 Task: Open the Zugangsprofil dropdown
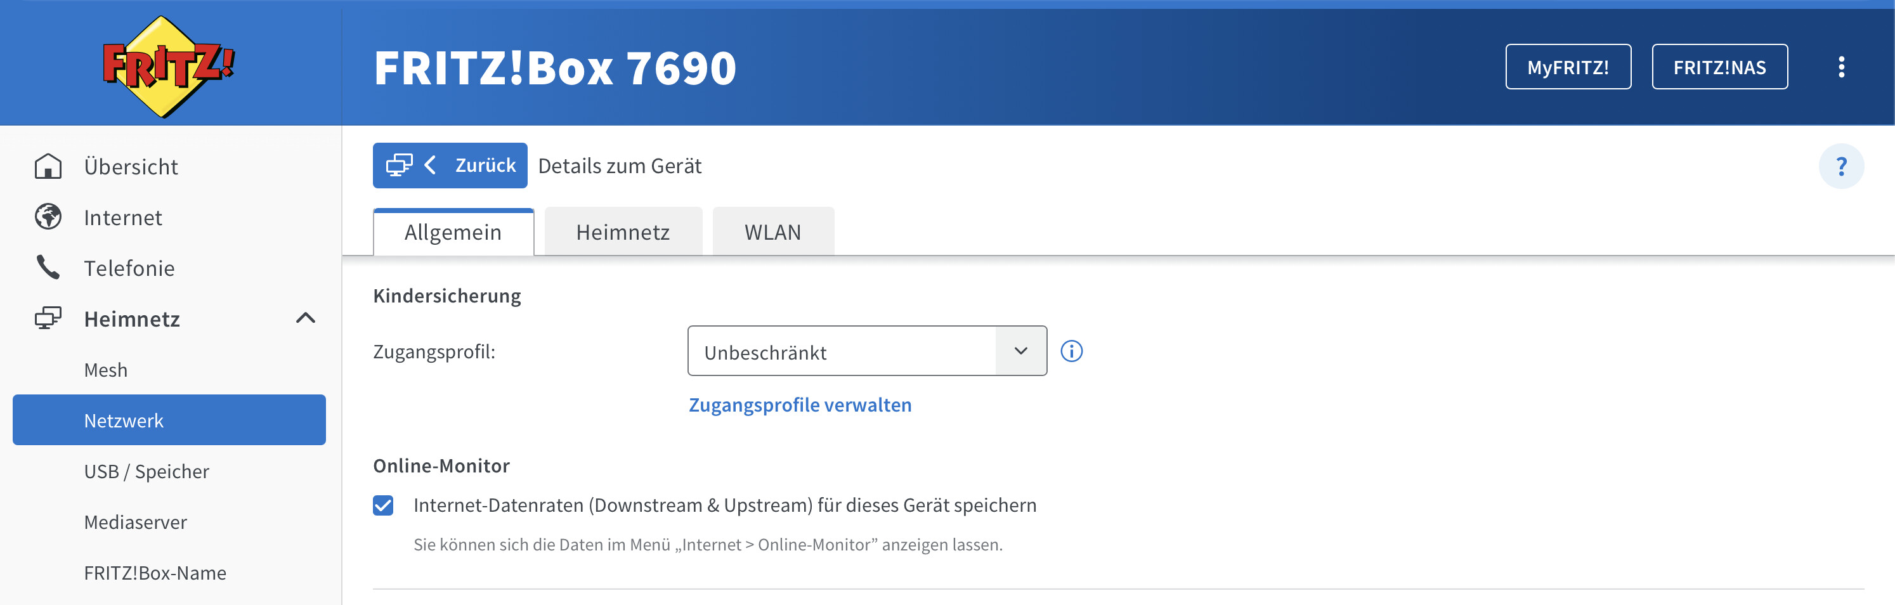point(866,351)
